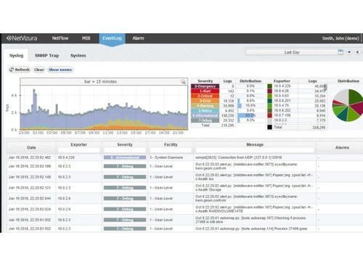The width and height of the screenshot is (363, 272).
Task: Switch to the System tab
Action: click(78, 55)
